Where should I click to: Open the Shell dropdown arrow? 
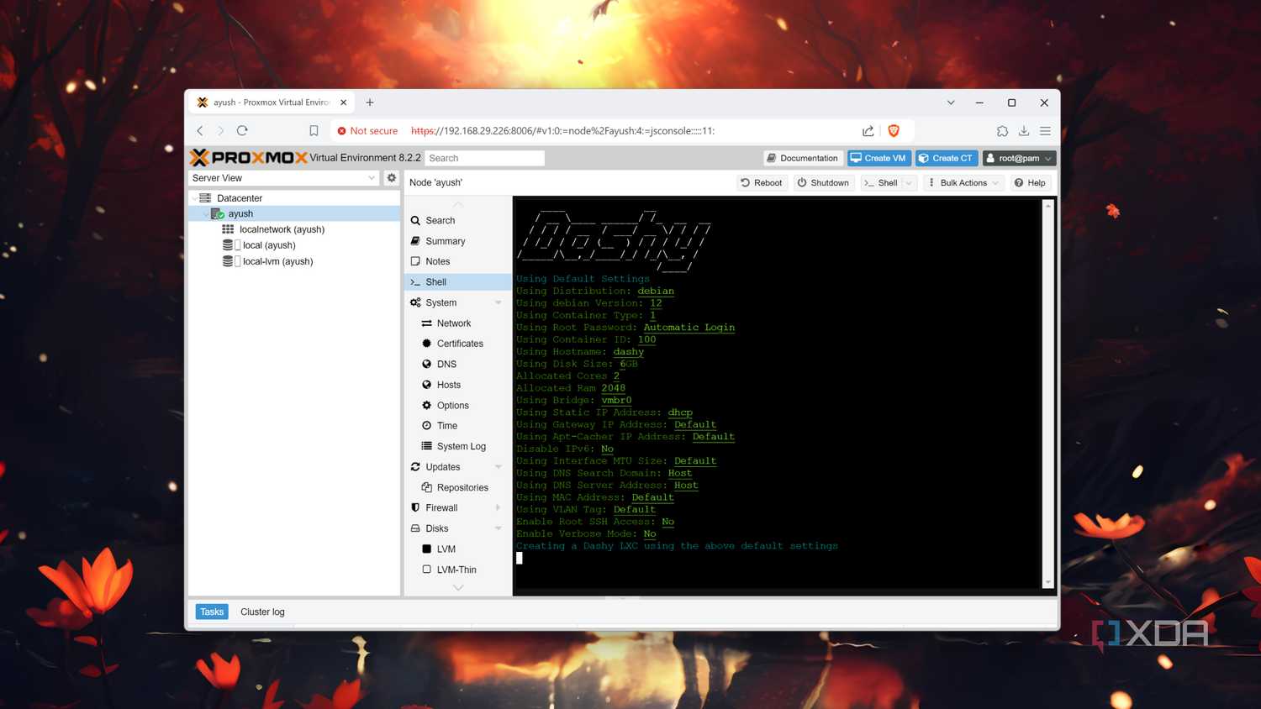[909, 182]
